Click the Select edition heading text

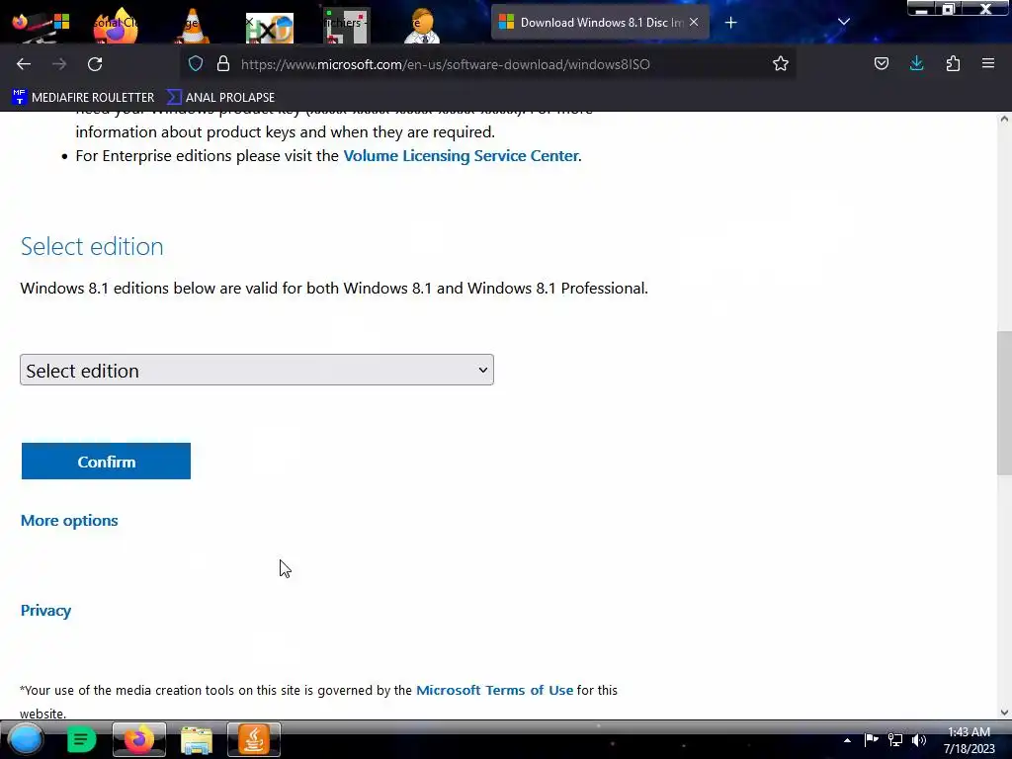(92, 246)
